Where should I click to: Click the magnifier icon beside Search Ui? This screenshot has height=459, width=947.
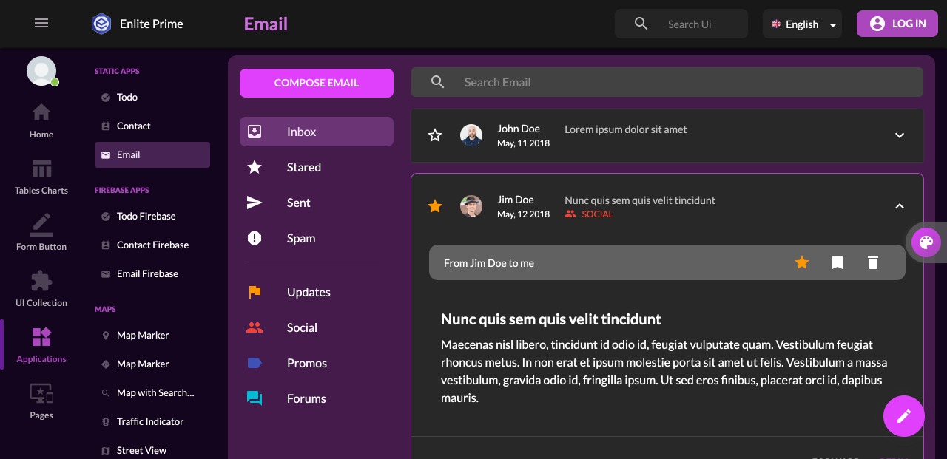(x=641, y=24)
